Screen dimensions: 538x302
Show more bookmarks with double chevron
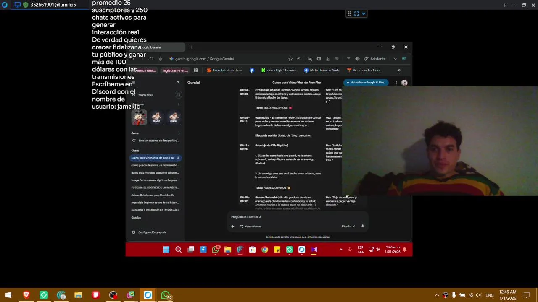pyautogui.click(x=399, y=70)
